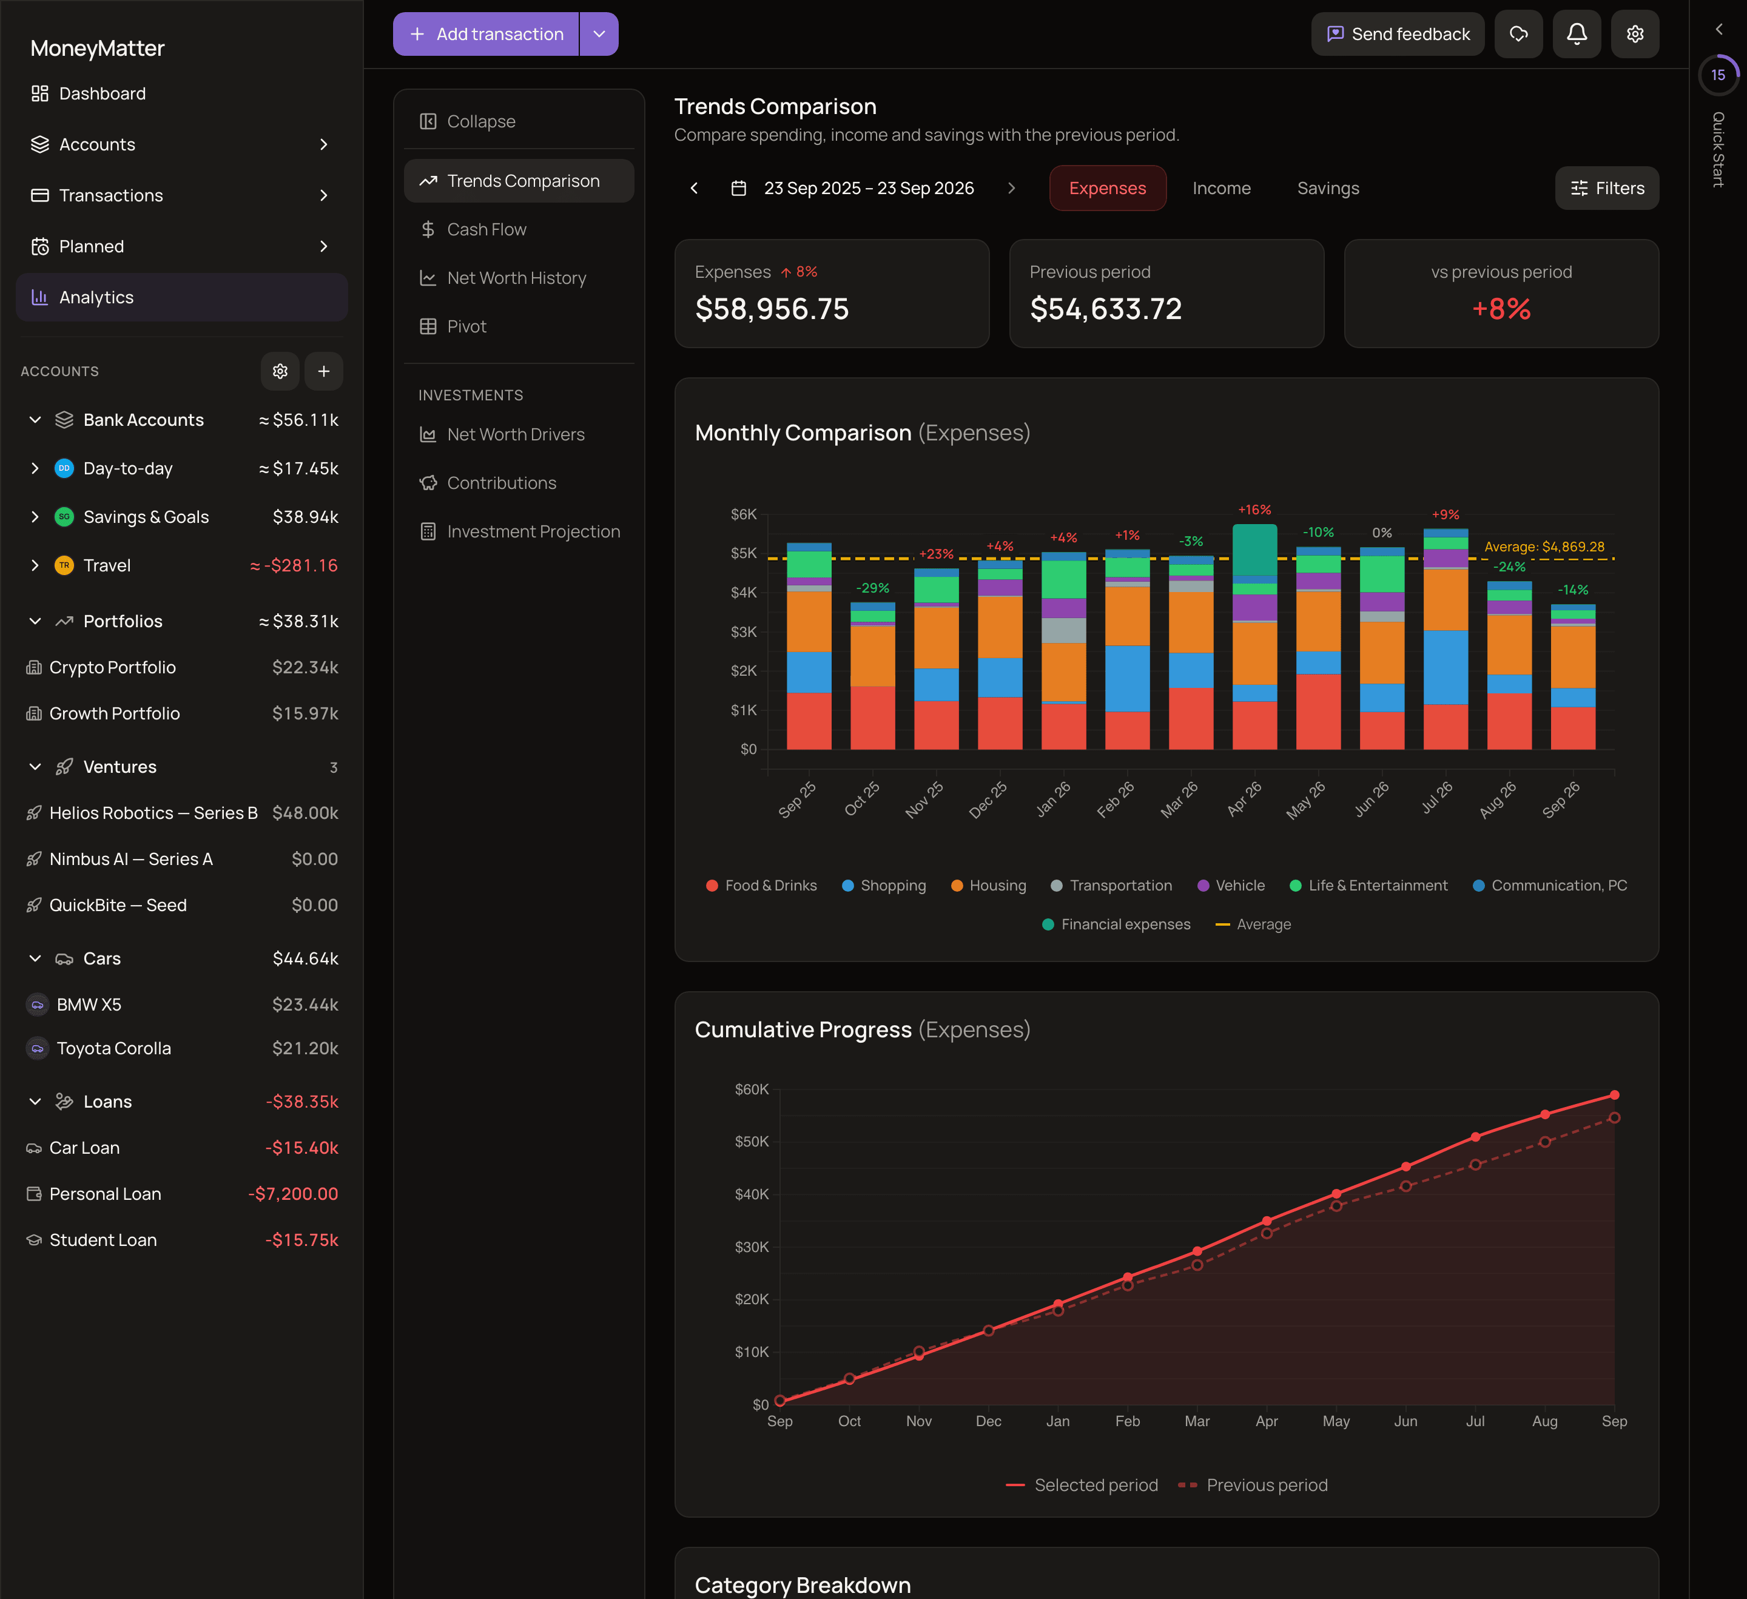Image resolution: width=1747 pixels, height=1599 pixels.
Task: Open Net Worth Drivers report
Action: 519,434
